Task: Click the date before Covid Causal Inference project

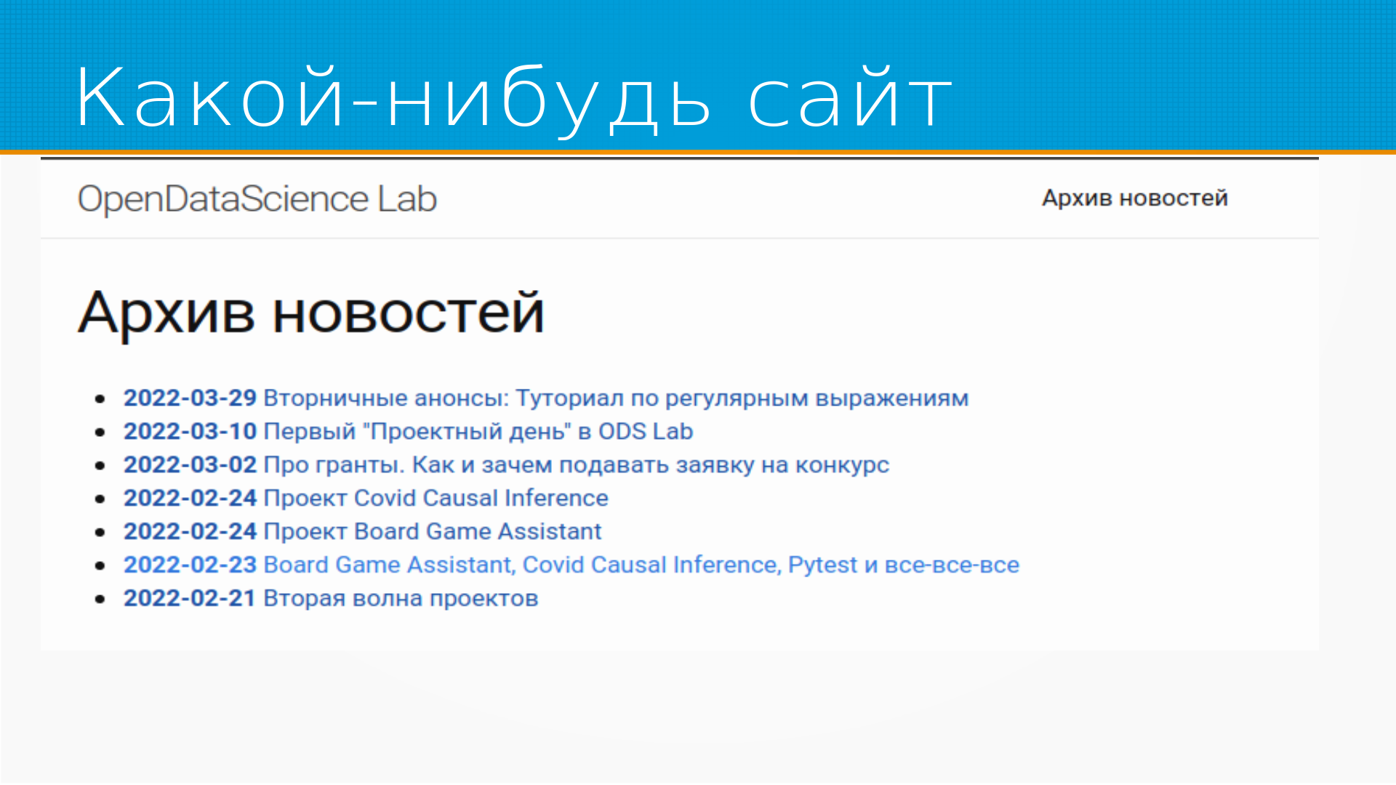Action: pos(190,499)
